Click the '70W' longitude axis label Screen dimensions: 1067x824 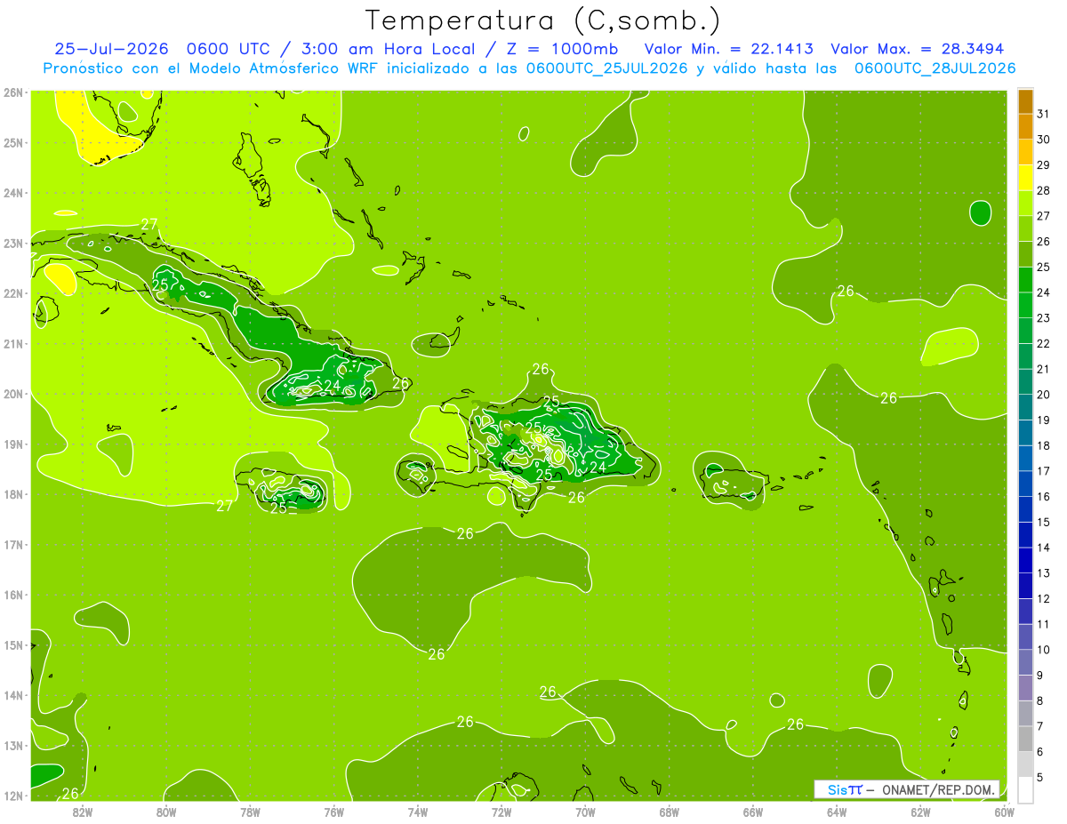click(x=585, y=811)
